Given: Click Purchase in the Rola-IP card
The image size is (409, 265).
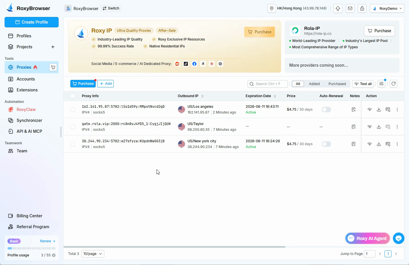Looking at the screenshot, I should point(379,31).
